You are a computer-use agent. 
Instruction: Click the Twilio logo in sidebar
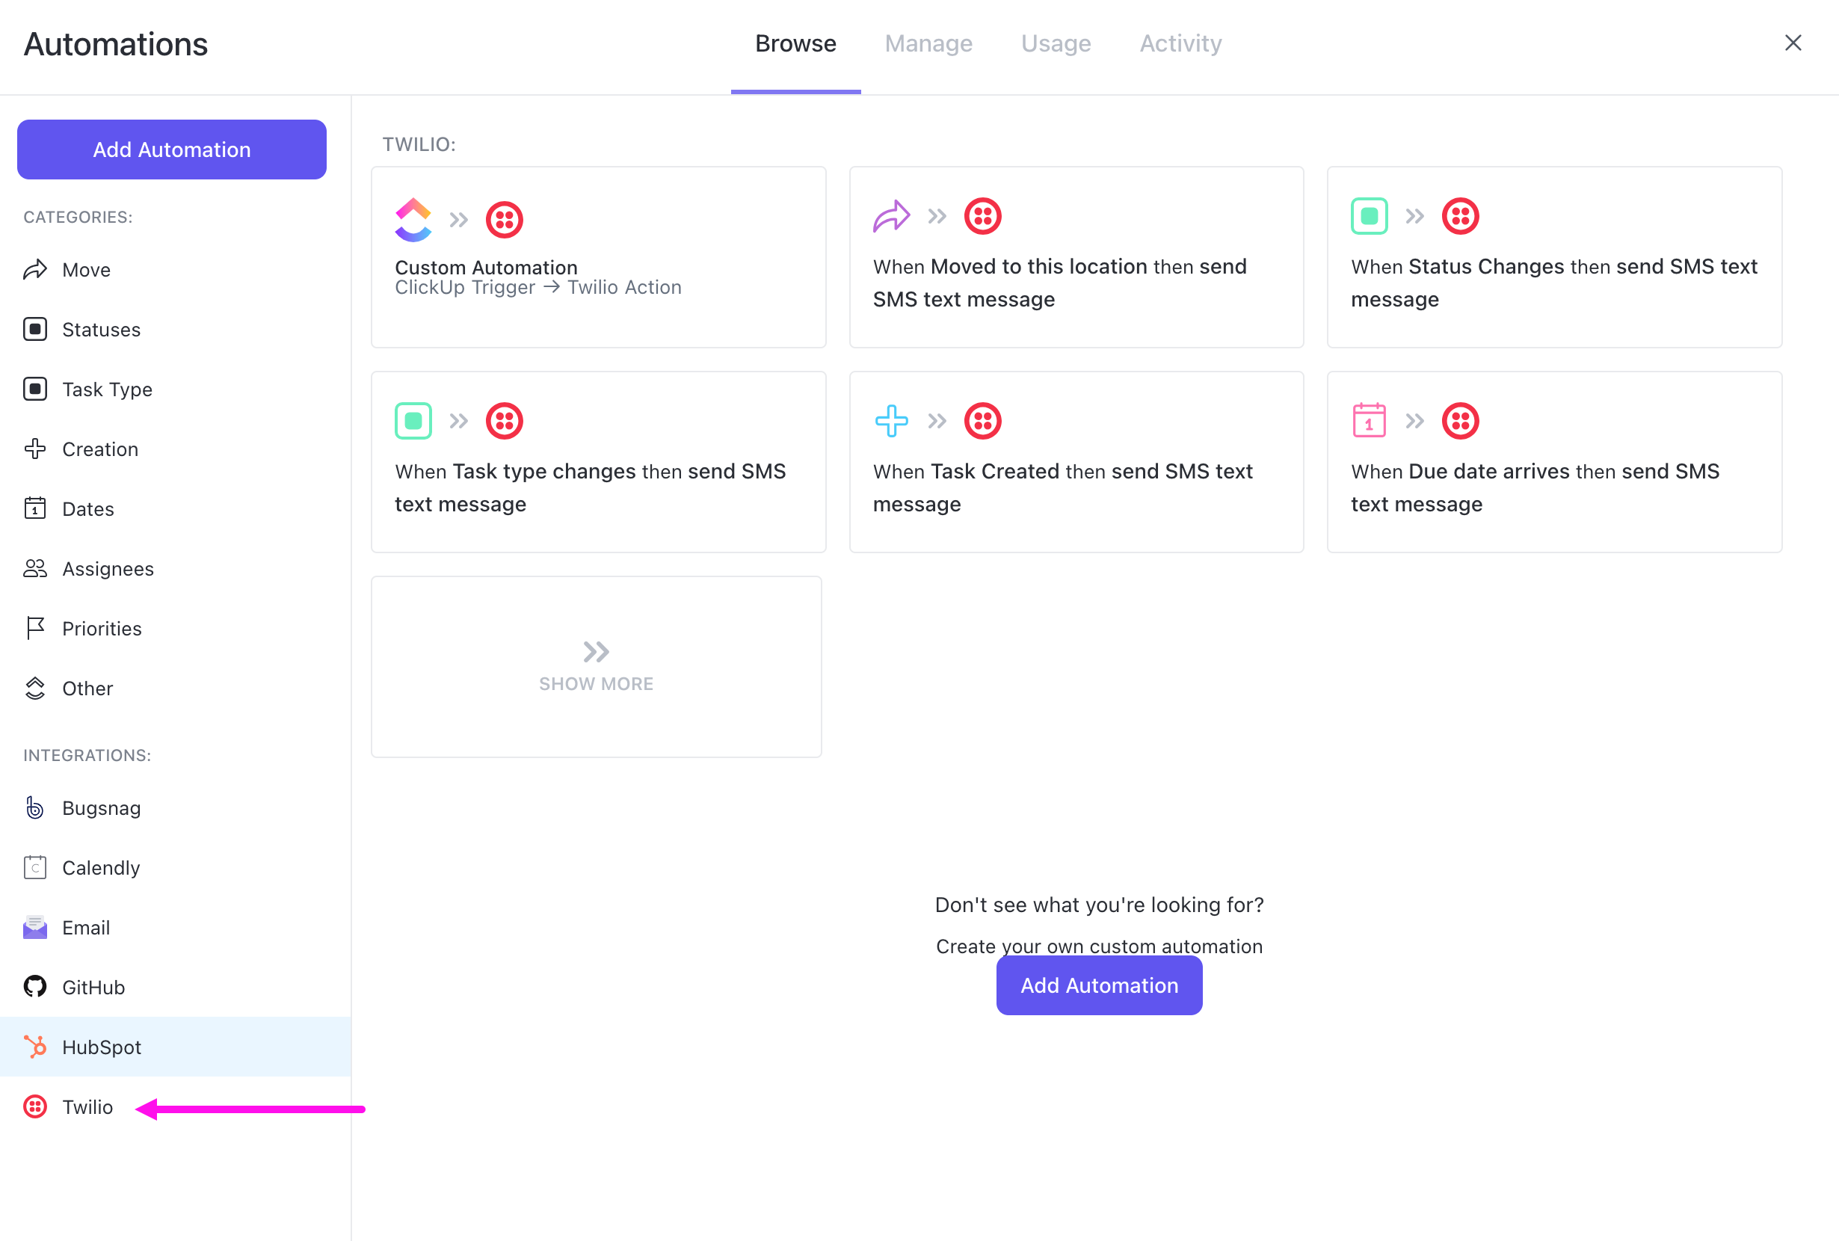coord(35,1106)
